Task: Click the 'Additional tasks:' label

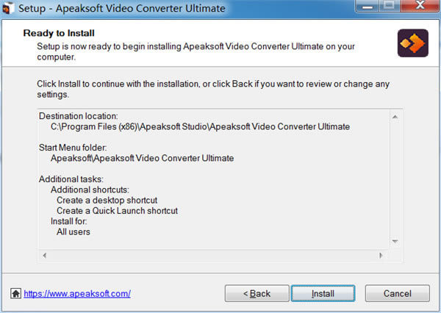Action: tap(71, 179)
